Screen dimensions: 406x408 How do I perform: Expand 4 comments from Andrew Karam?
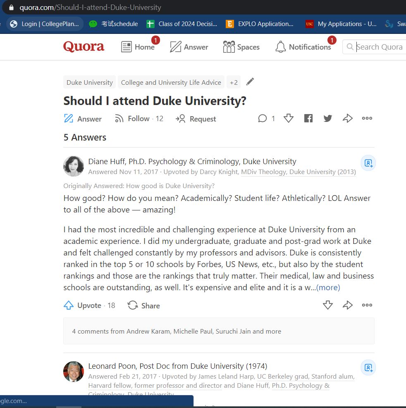tap(219, 331)
